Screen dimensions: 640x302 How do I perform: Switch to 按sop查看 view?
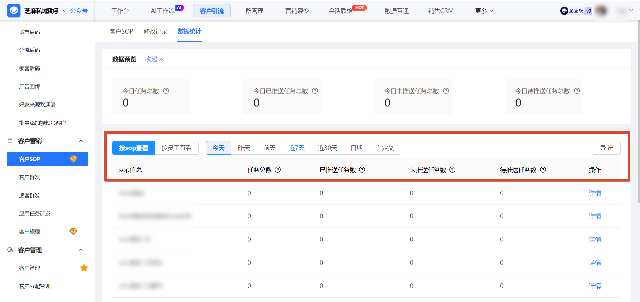(134, 148)
